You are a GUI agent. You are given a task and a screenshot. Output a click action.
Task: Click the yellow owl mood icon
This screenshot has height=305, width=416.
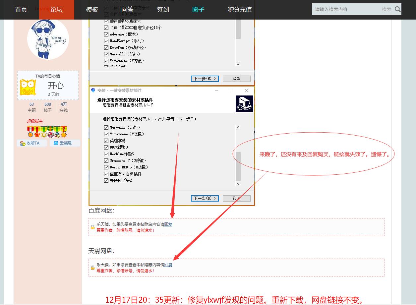tap(28, 88)
